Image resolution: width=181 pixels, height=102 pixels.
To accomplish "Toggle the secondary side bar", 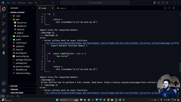I will click(163, 3).
